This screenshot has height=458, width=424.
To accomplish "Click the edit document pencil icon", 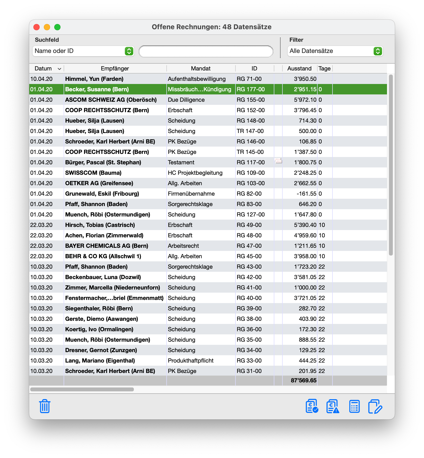I will point(375,406).
